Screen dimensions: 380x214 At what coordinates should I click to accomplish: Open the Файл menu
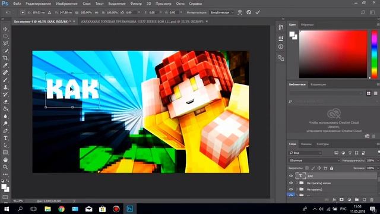(x=17, y=4)
